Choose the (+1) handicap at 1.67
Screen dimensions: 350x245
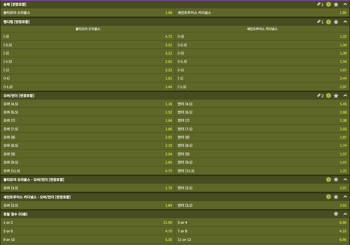[x=262, y=70]
